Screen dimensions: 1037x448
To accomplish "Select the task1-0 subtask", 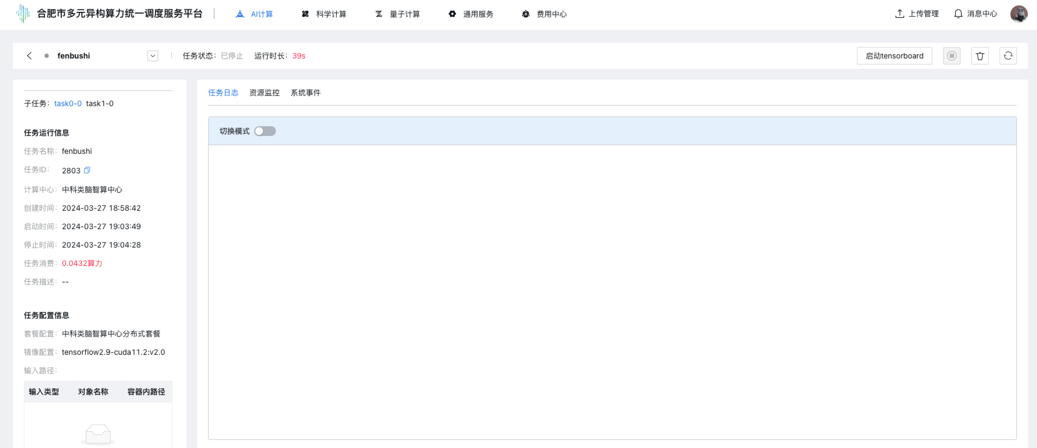I will click(x=100, y=103).
